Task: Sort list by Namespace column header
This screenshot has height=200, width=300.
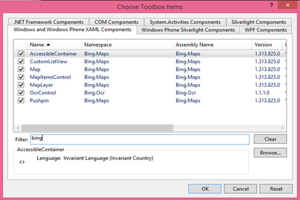Action: click(x=98, y=45)
